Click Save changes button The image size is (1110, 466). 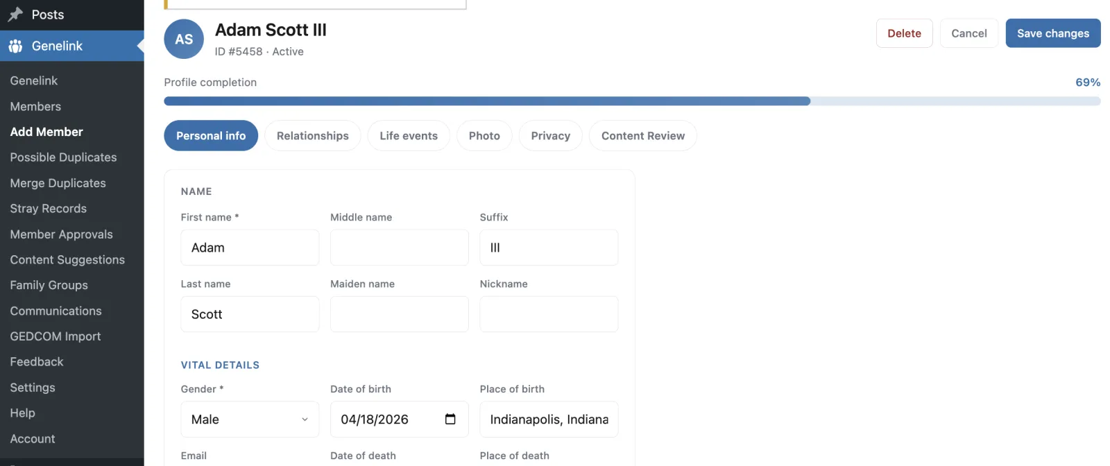click(1053, 33)
